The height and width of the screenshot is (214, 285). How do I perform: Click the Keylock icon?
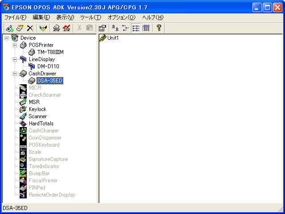click(23, 109)
